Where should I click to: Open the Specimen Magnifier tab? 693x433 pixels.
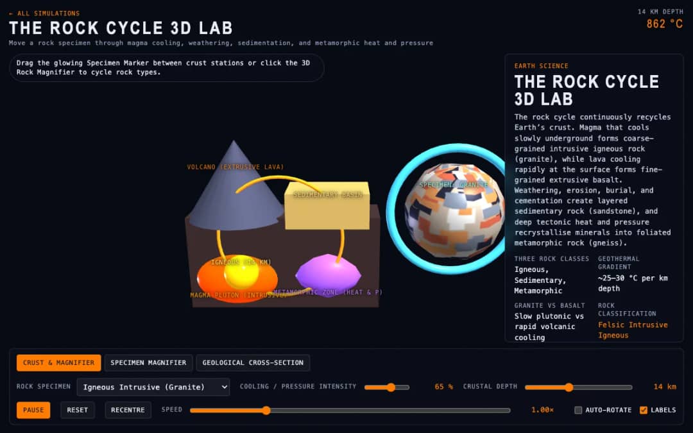pyautogui.click(x=148, y=362)
